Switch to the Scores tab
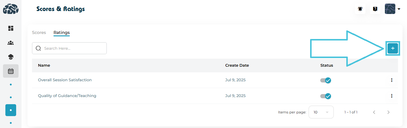 point(39,32)
